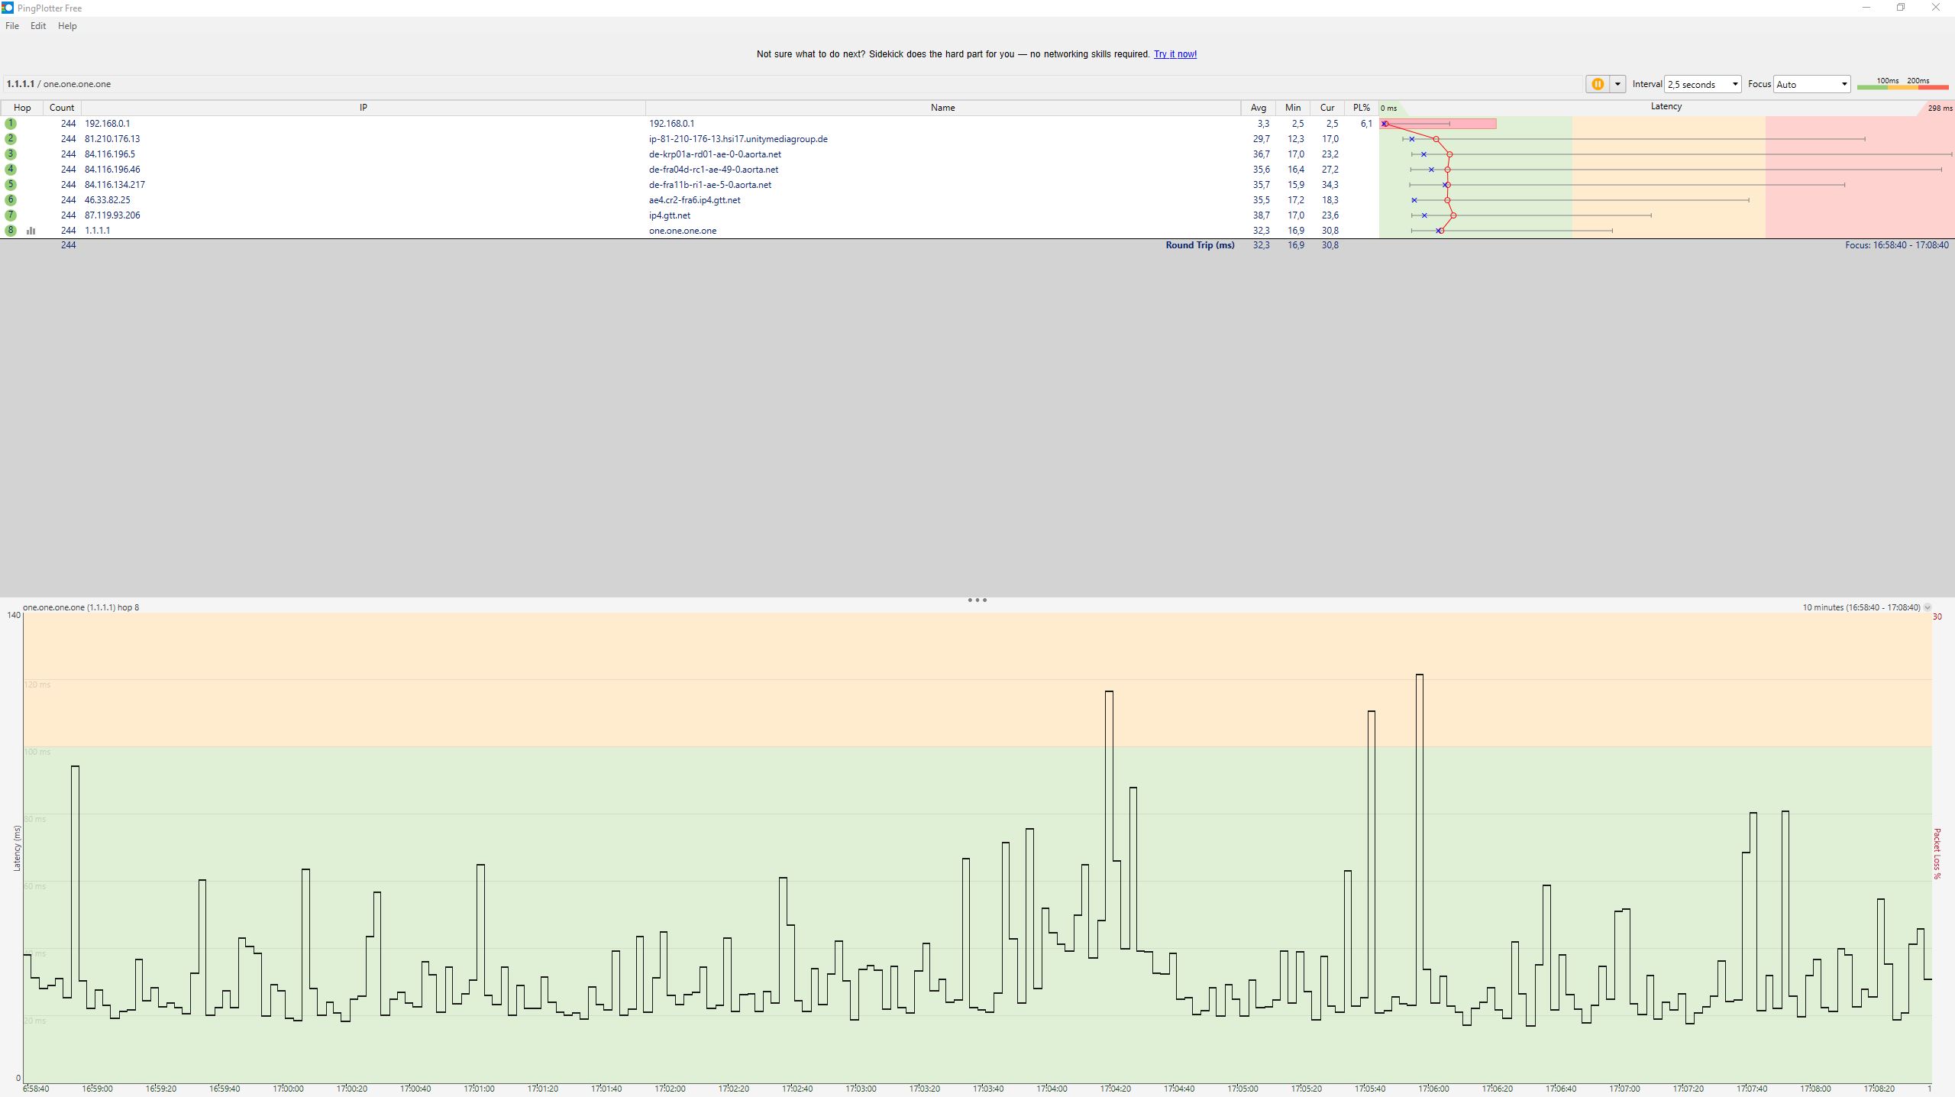The height and width of the screenshot is (1097, 1955).
Task: Click the three-dot panel splitter handle
Action: tap(977, 600)
